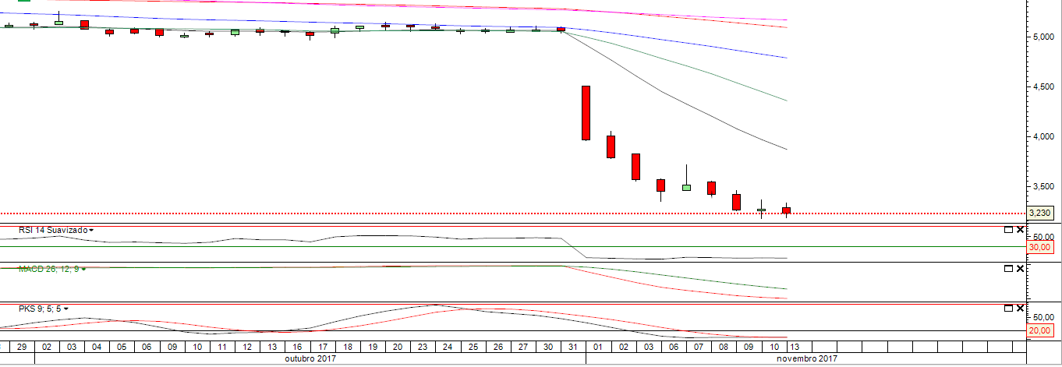Image resolution: width=1062 pixels, height=367 pixels.
Task: Select day 30 on the timeline
Action: (547, 346)
